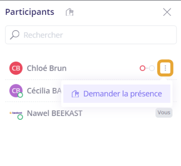Select the Chloé Brun participant name
Viewport: 181px width, 166px height.
tap(47, 68)
